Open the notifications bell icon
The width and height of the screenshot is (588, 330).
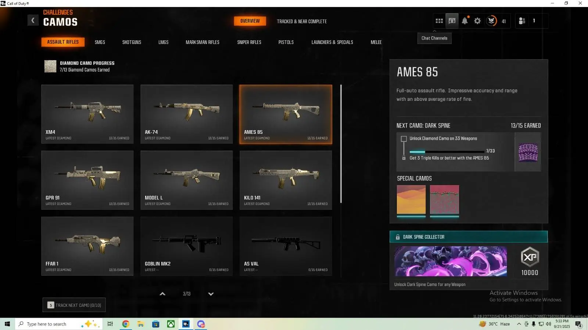(x=465, y=21)
